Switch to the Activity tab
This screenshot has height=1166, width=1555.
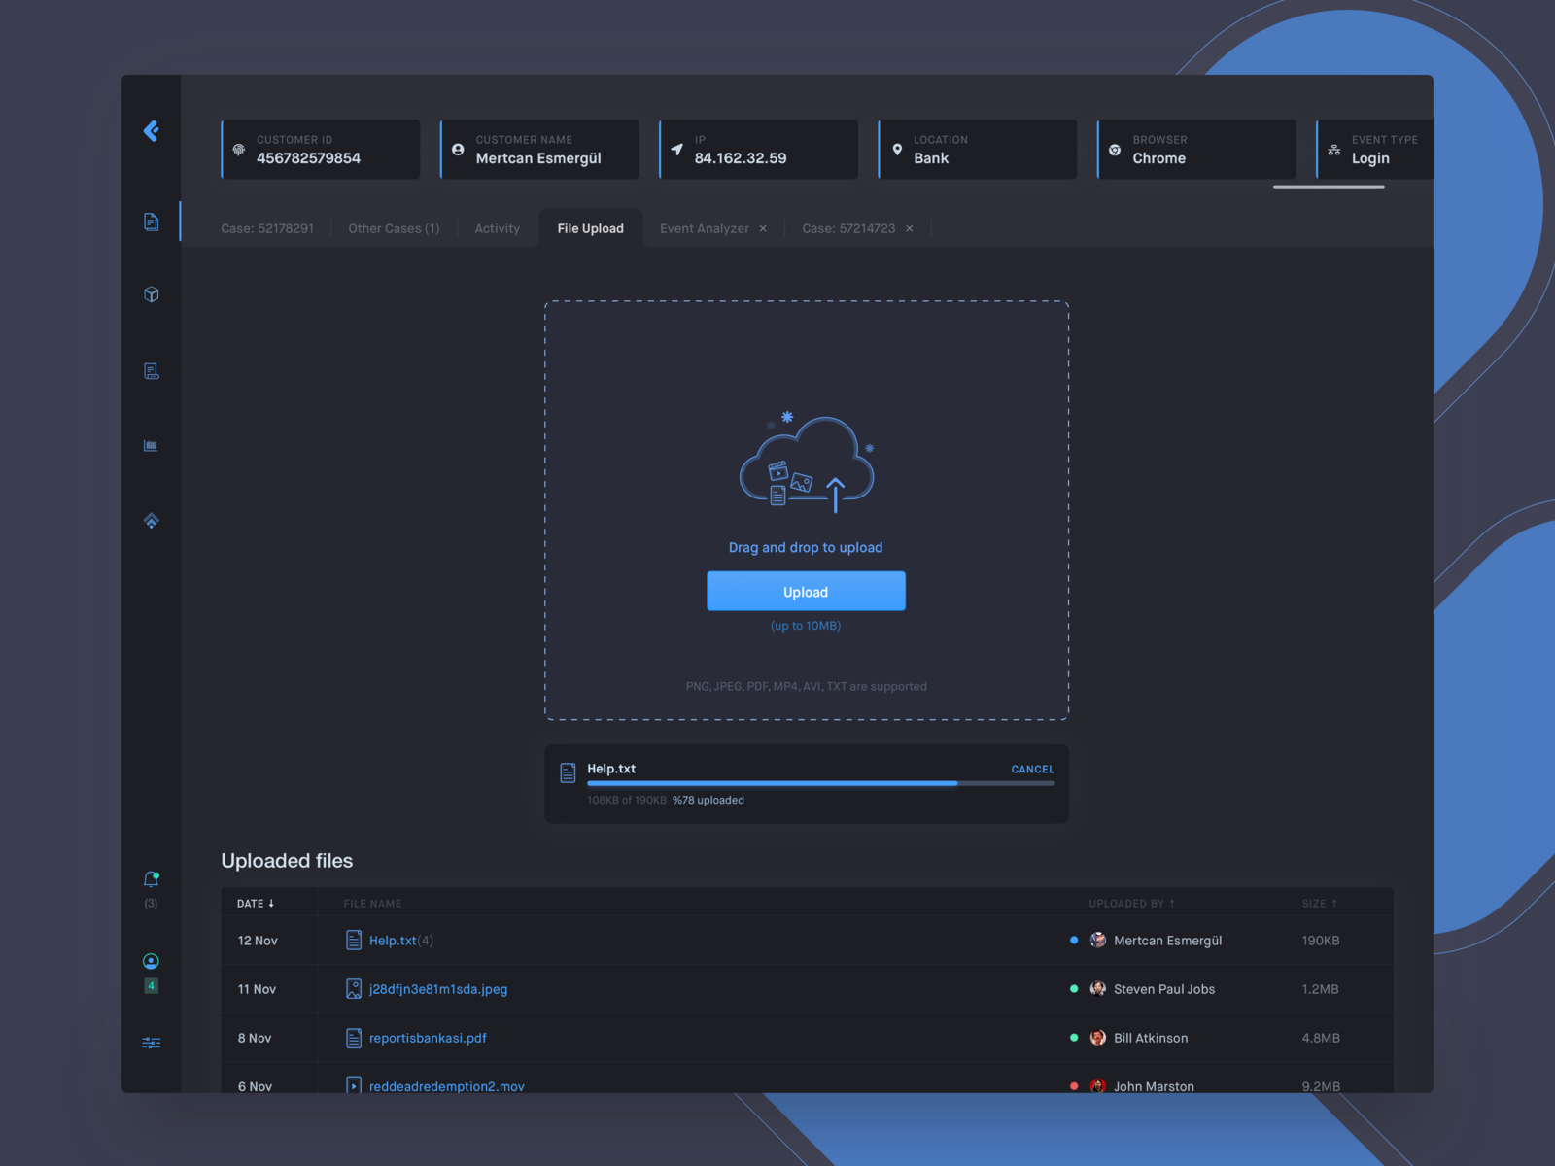tap(497, 227)
